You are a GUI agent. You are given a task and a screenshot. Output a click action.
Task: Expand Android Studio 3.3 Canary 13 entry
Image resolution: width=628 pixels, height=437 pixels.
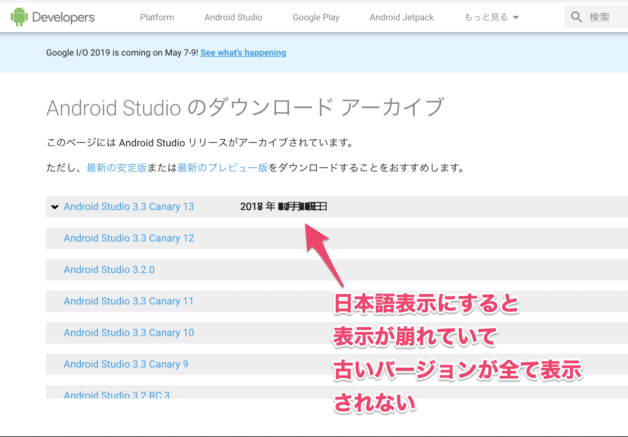tap(129, 207)
